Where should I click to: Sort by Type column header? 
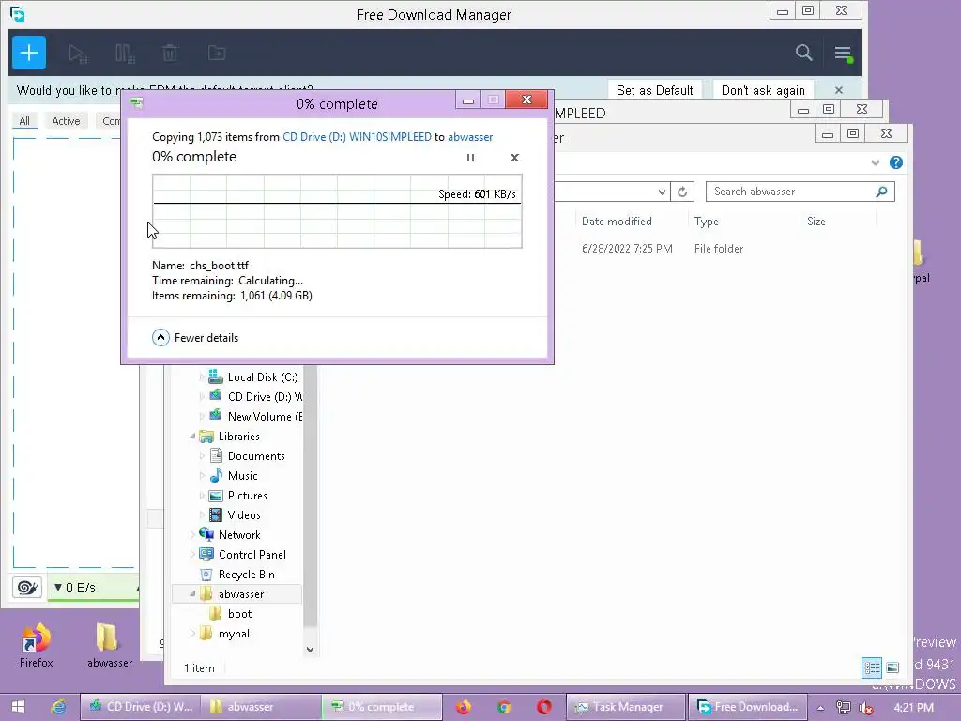pyautogui.click(x=706, y=222)
